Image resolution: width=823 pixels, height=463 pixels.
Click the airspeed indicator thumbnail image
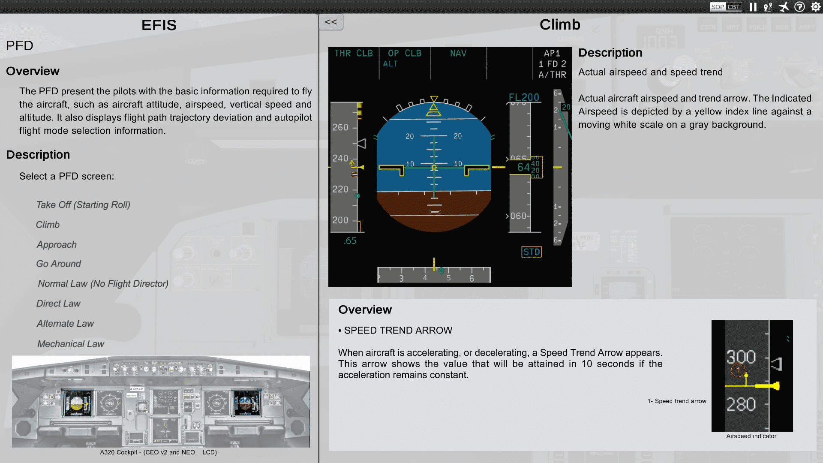tap(752, 376)
